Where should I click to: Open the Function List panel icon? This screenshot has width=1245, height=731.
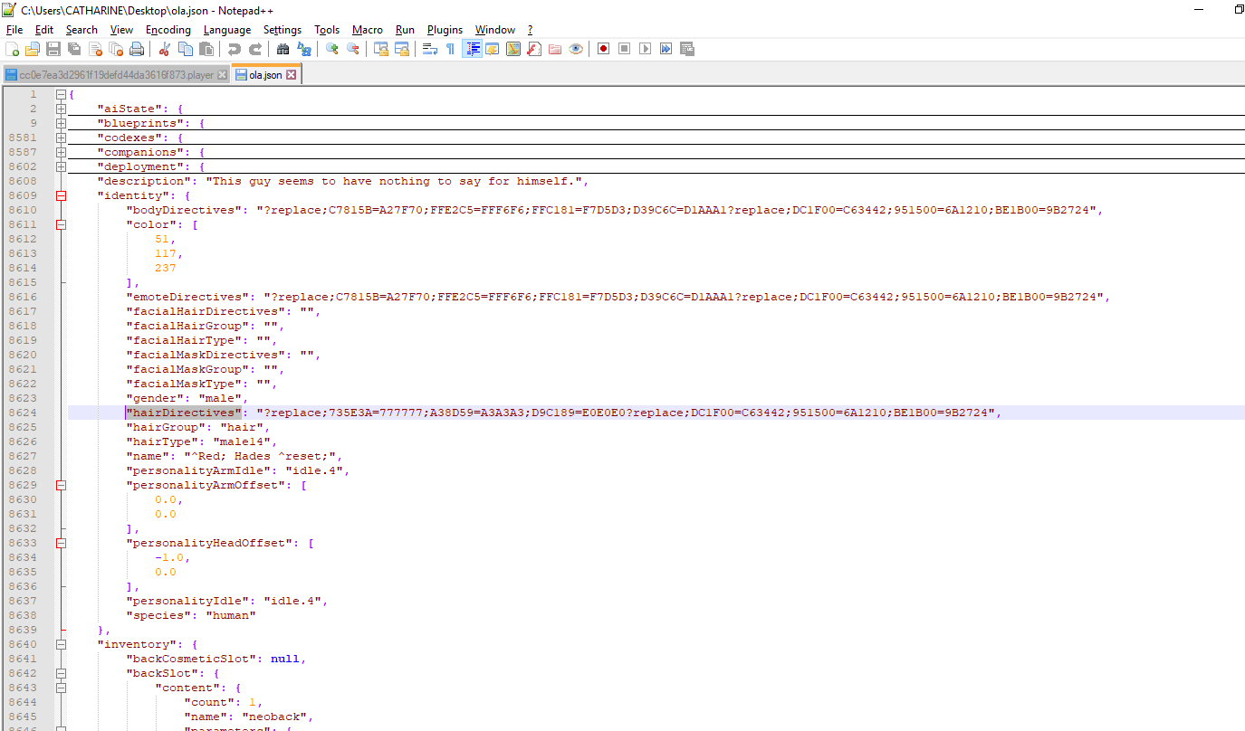[534, 49]
